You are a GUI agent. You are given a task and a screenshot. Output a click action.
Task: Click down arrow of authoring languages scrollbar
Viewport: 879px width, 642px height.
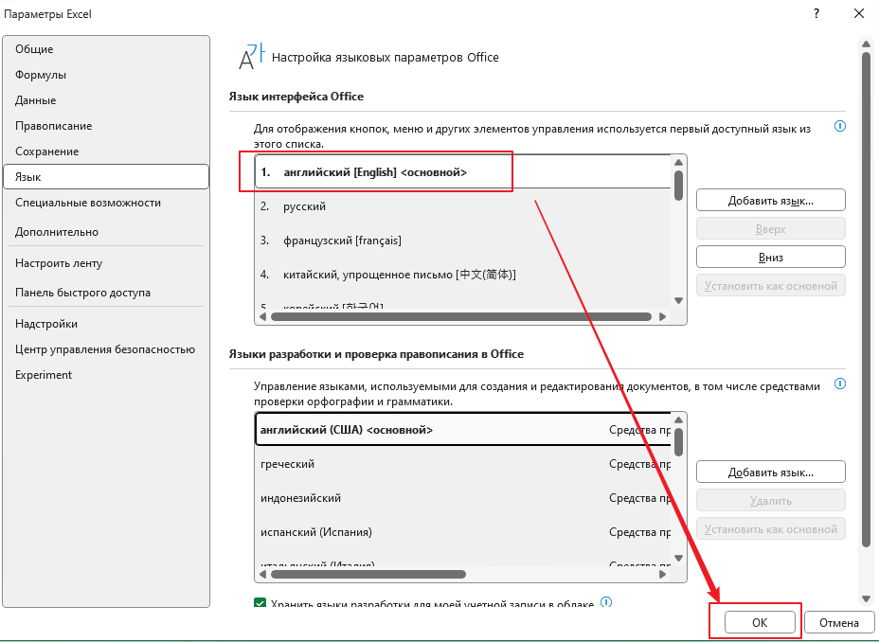[678, 558]
